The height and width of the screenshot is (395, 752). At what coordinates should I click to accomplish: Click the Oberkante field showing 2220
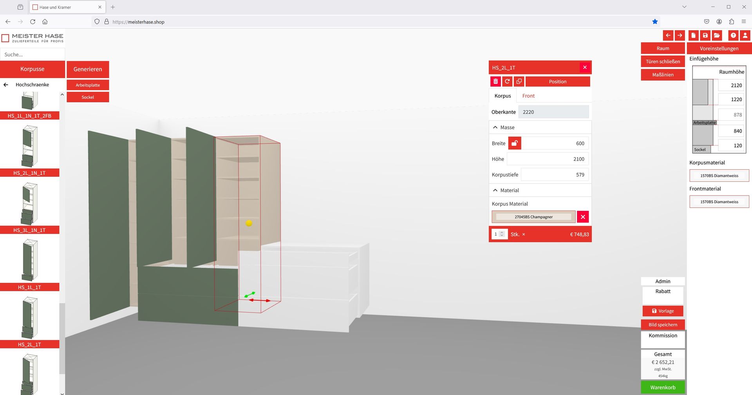[x=553, y=112]
